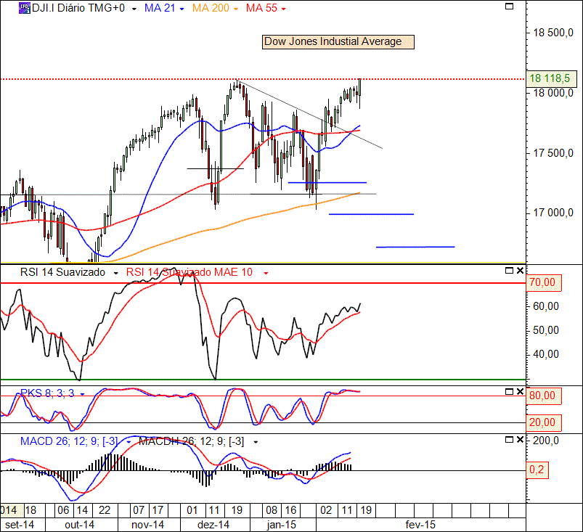The width and height of the screenshot is (583, 532).
Task: Close the RSI indicator panel
Action: tap(520, 270)
